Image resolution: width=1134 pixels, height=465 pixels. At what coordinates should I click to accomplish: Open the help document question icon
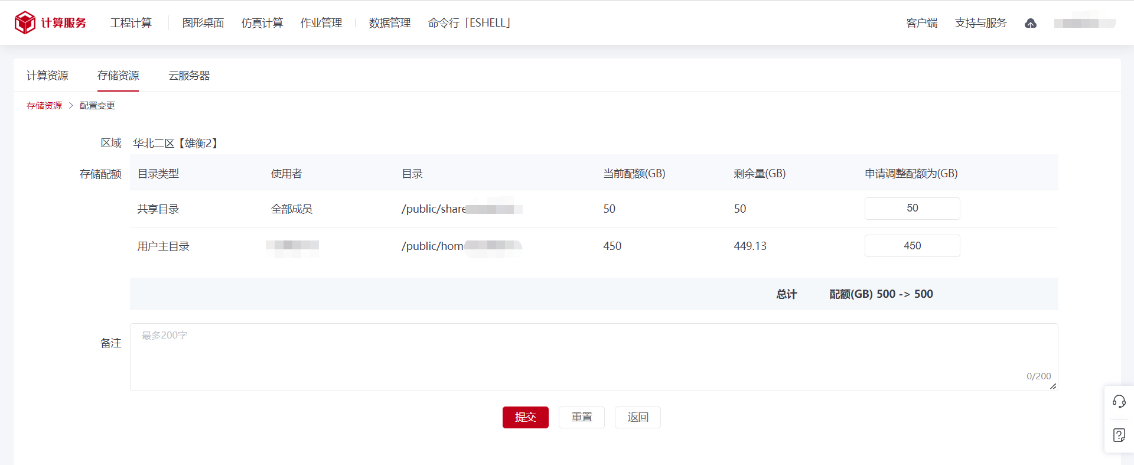point(1119,435)
